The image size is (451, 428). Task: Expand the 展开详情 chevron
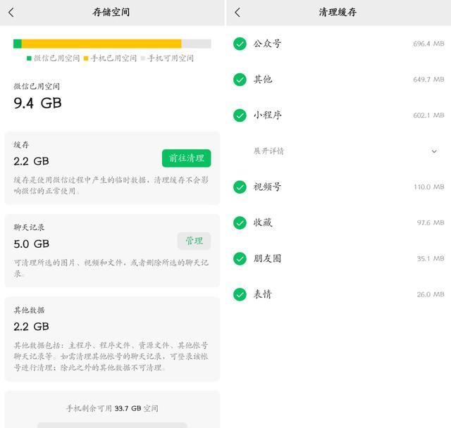pos(434,151)
